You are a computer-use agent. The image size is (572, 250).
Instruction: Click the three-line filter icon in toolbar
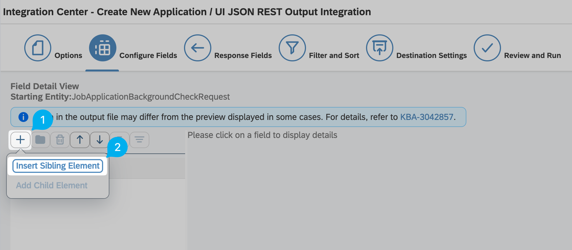(139, 140)
